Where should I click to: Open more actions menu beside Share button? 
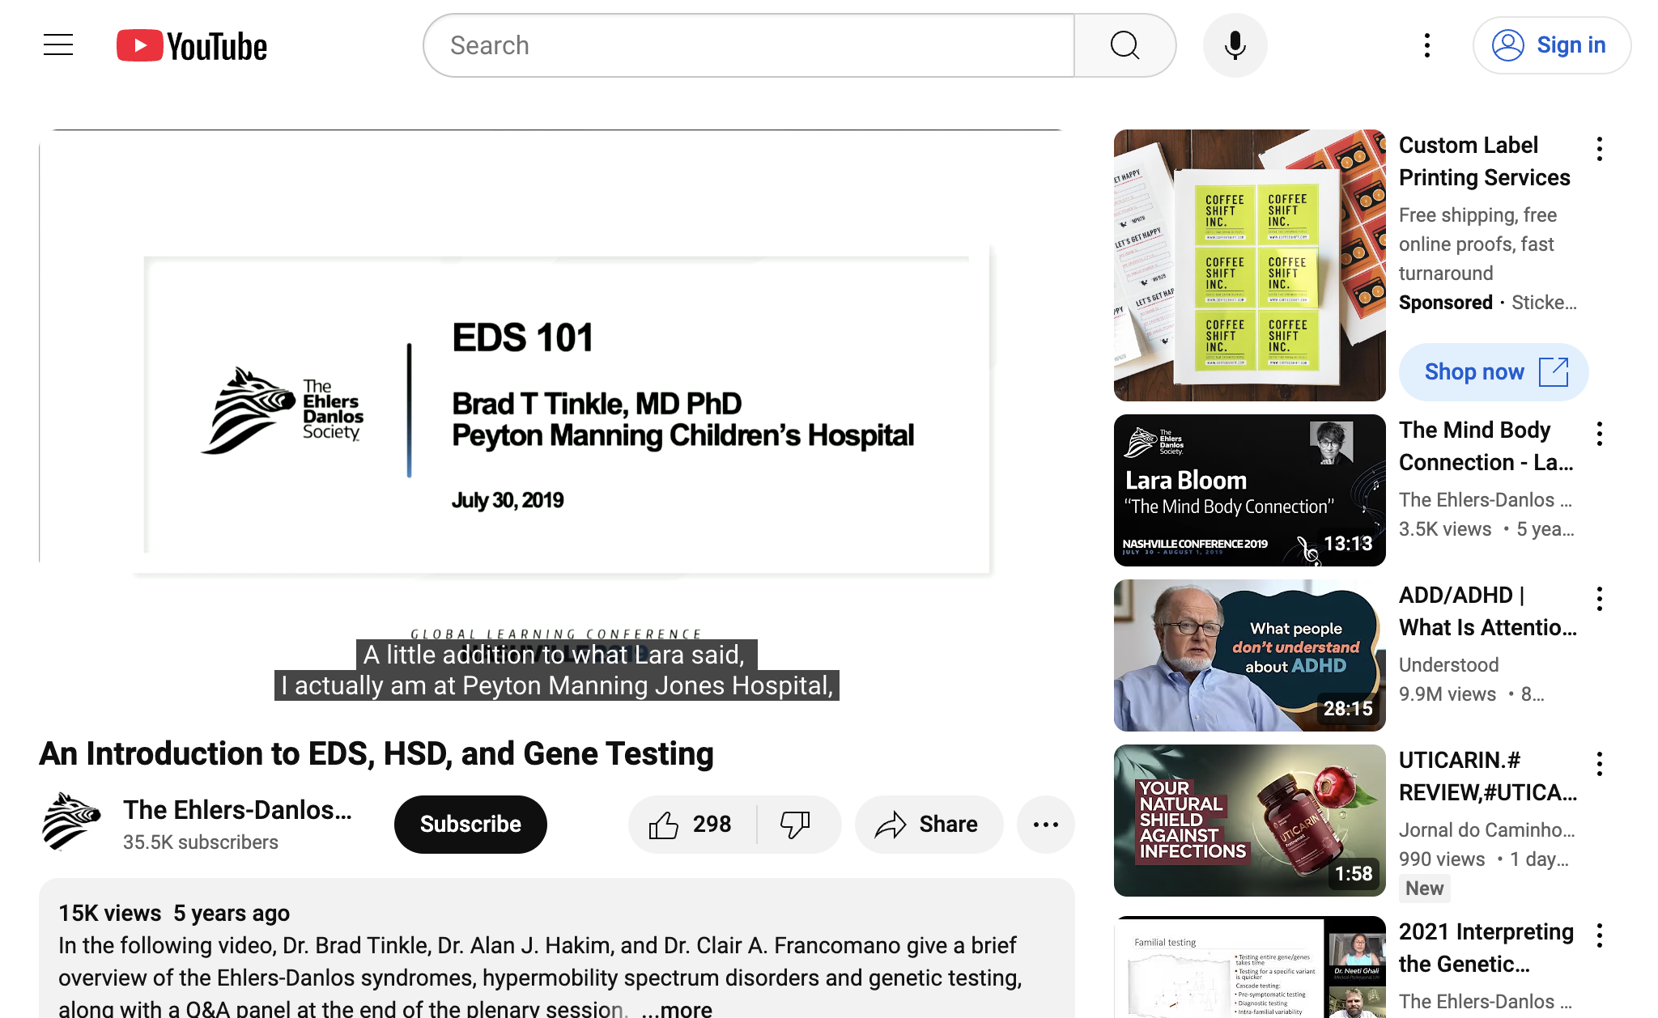[1045, 824]
